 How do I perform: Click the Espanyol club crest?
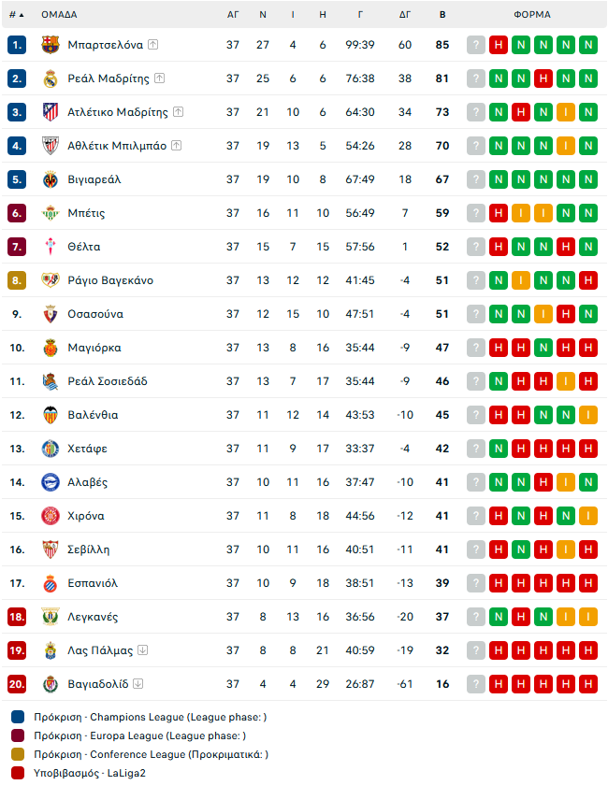[51, 583]
